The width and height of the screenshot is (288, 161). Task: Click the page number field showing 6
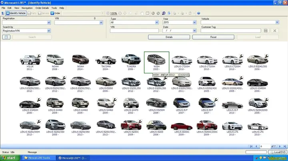tap(265, 146)
